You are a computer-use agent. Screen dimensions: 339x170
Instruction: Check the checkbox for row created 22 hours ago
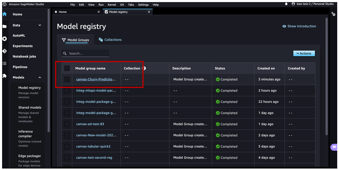pos(67,102)
